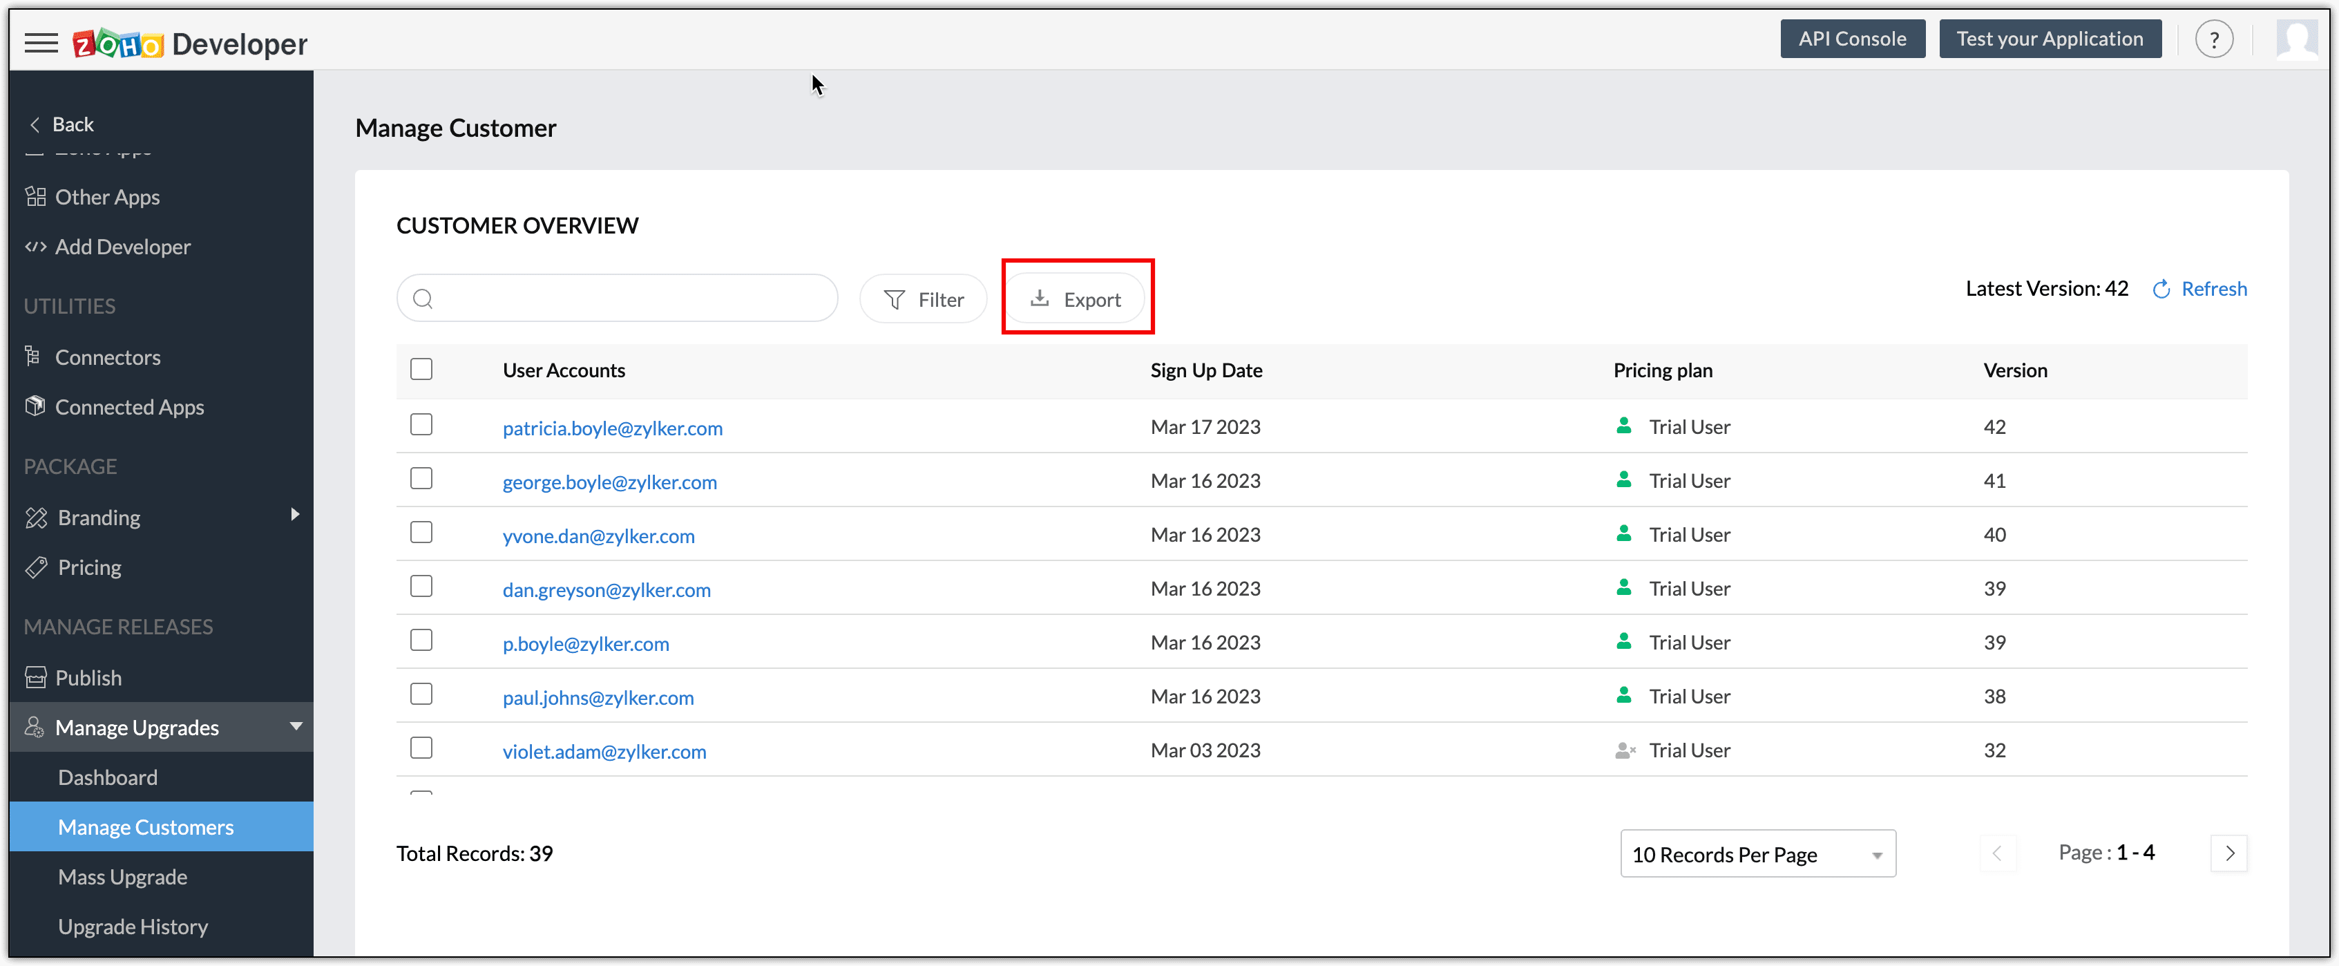Open Mass Upgrade in the sidebar
This screenshot has height=966, width=2339.
pyautogui.click(x=122, y=877)
